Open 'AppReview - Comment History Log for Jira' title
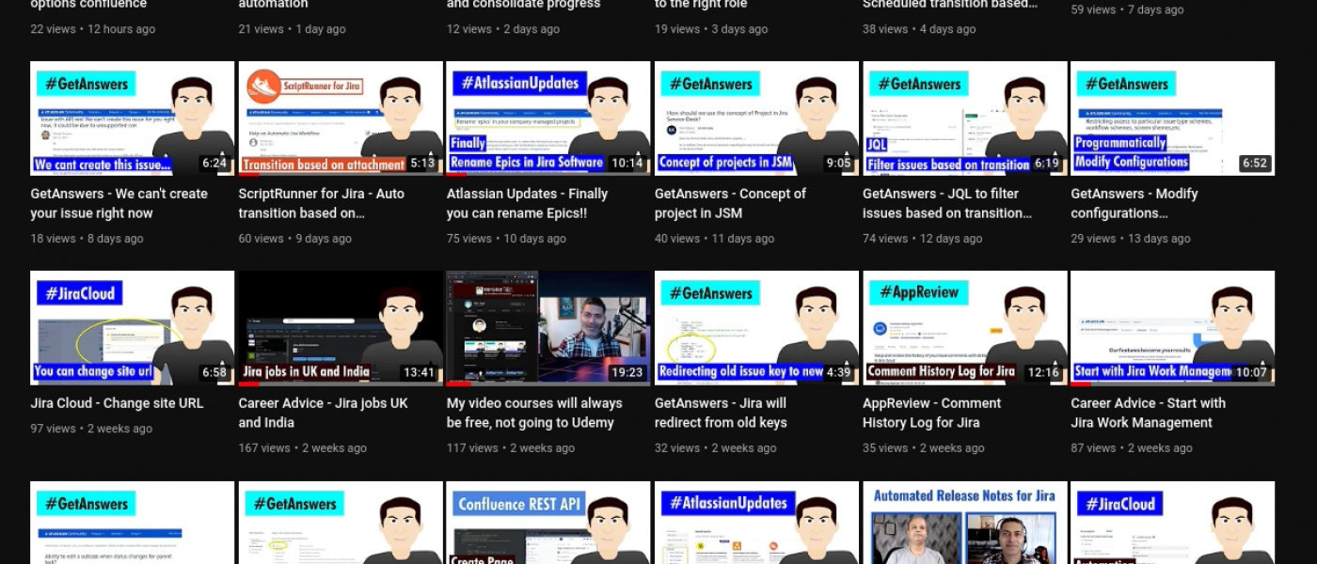The height and width of the screenshot is (564, 1317). (931, 413)
